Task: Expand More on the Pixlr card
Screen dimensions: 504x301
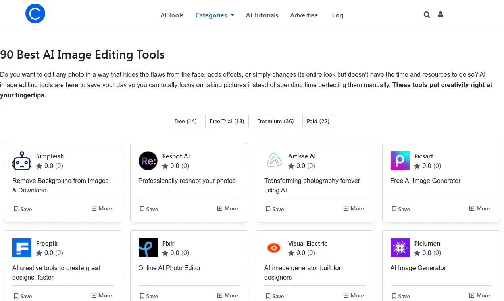Action: [x=228, y=295]
